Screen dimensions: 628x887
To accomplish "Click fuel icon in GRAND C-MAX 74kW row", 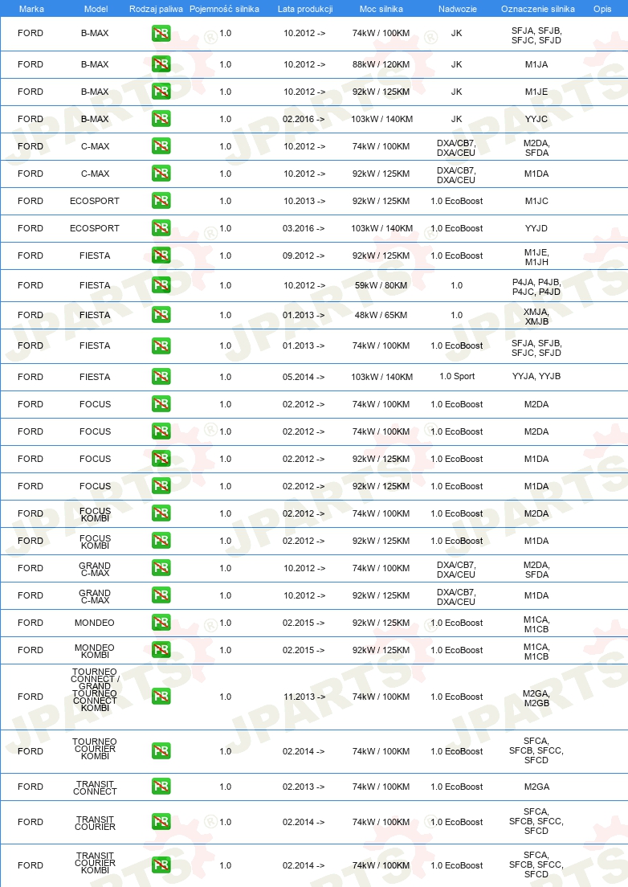I will (x=161, y=568).
